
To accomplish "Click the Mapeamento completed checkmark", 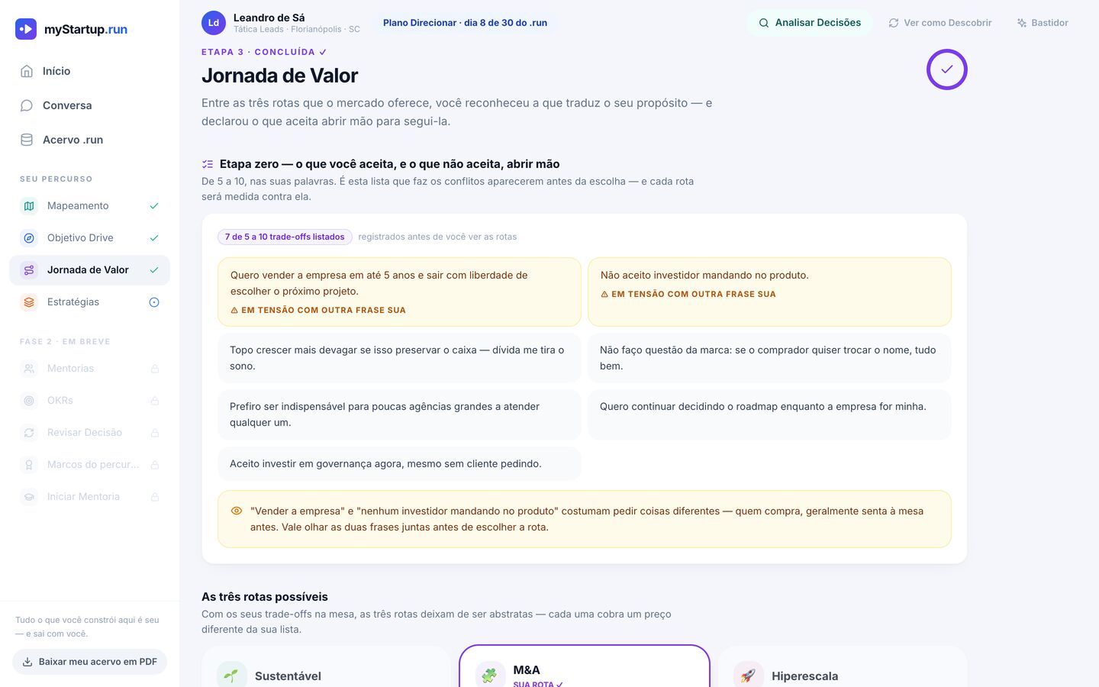I will tap(154, 206).
